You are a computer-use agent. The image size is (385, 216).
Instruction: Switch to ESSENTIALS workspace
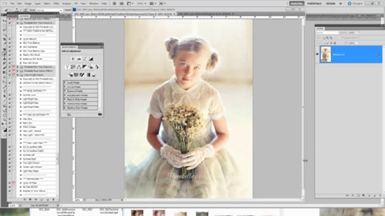314,4
